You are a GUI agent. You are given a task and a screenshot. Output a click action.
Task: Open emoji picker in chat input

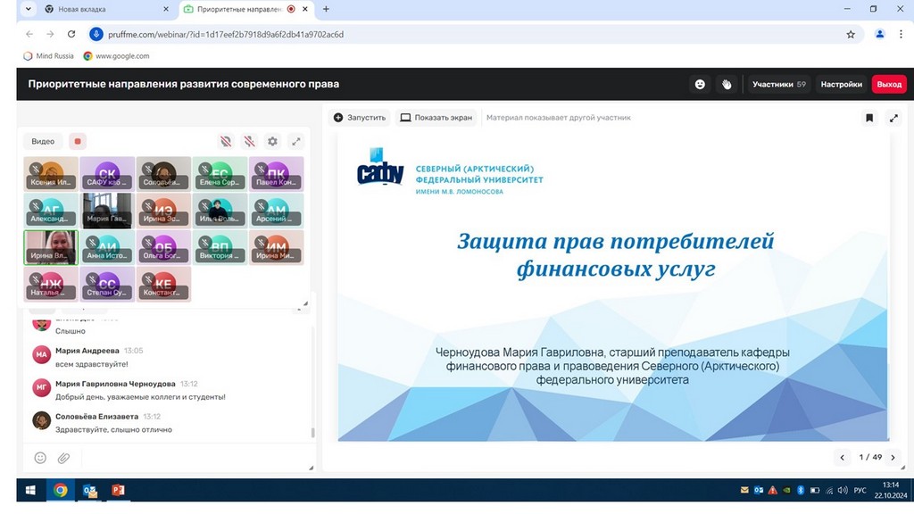[x=40, y=458]
